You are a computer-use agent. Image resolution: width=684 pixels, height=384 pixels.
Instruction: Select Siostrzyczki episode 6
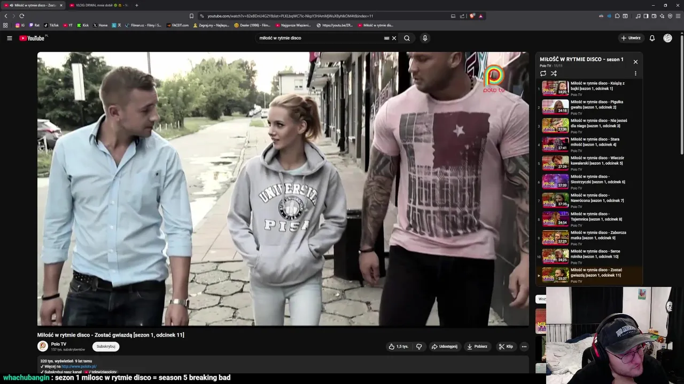[x=589, y=181]
